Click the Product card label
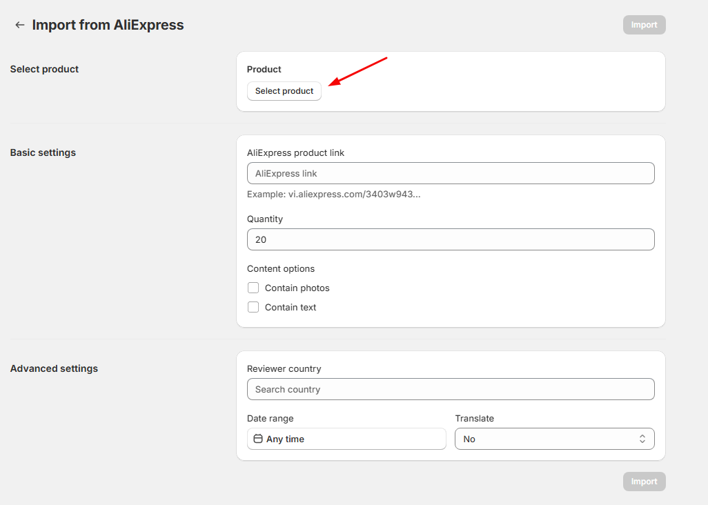 (x=264, y=69)
